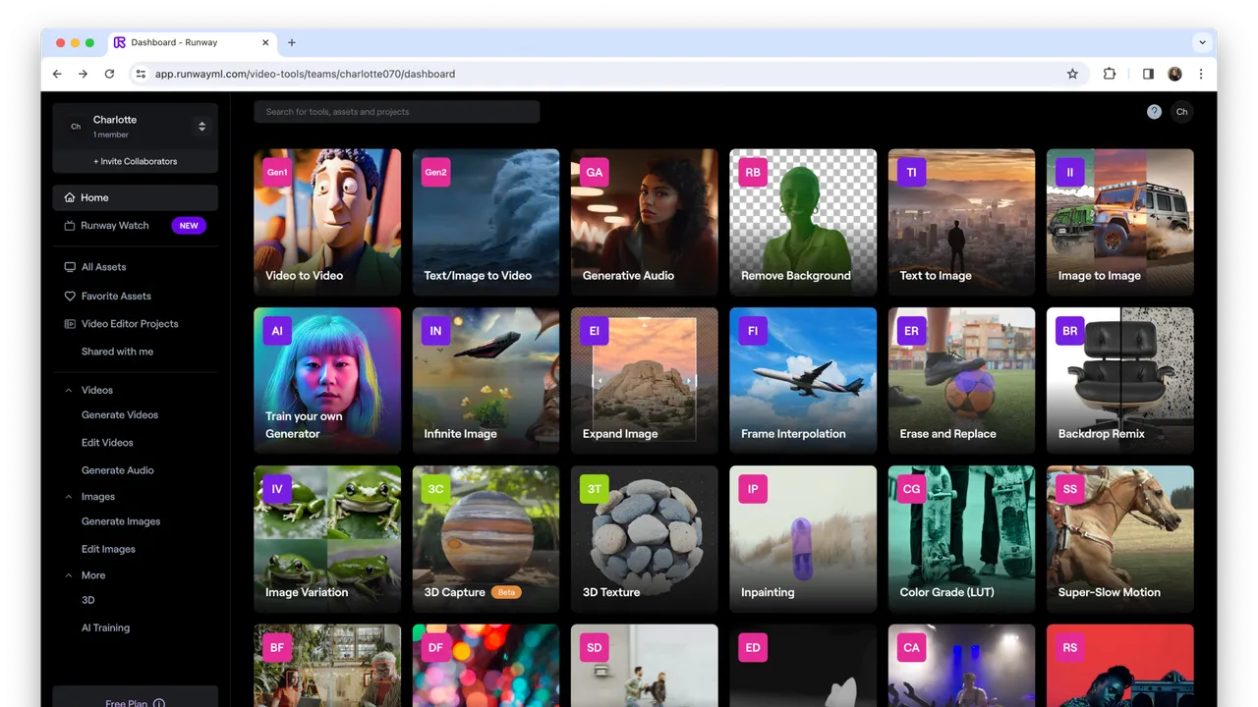Collapse the Videos section
1258x707 pixels.
pyautogui.click(x=68, y=391)
